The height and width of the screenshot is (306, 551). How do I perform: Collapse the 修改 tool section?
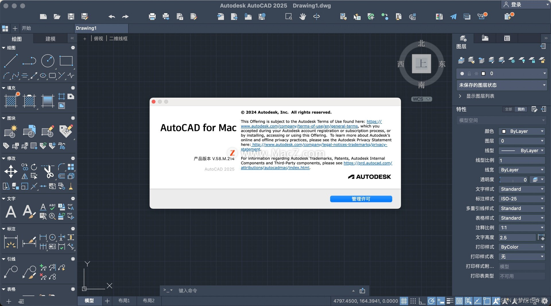tap(4, 158)
